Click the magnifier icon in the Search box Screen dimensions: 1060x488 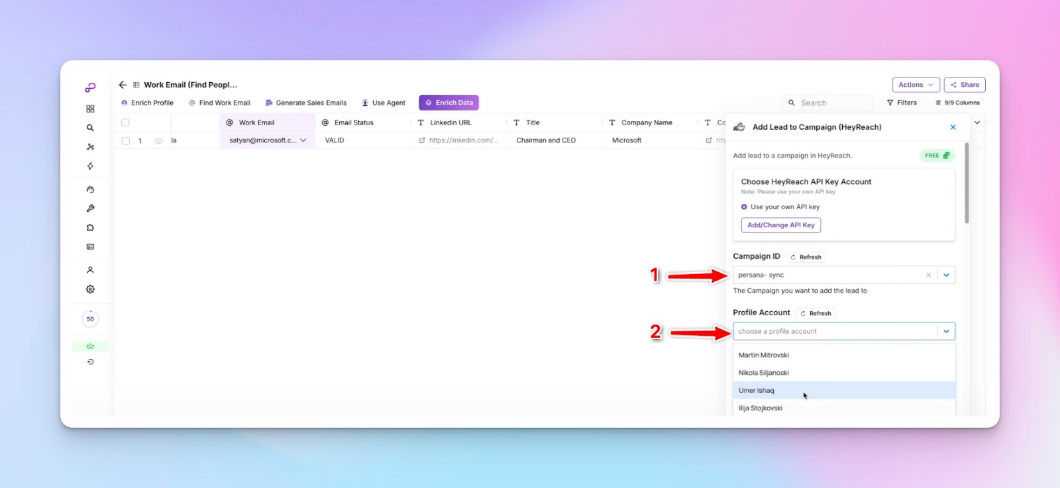pyautogui.click(x=792, y=103)
